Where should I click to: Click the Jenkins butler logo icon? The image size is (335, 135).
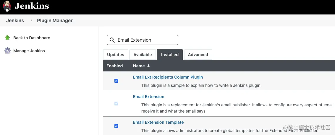pyautogui.click(x=7, y=6)
